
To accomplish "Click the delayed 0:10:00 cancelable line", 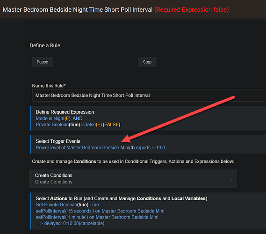I will [x=71, y=224].
